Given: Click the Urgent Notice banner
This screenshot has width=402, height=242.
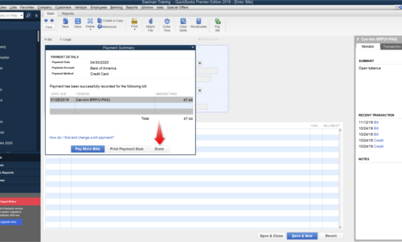Looking at the screenshot, I should coord(20,202).
